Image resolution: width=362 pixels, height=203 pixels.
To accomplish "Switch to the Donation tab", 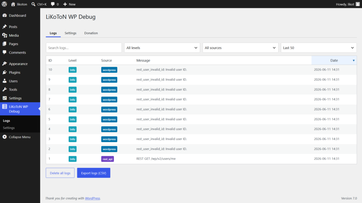I will point(91,33).
